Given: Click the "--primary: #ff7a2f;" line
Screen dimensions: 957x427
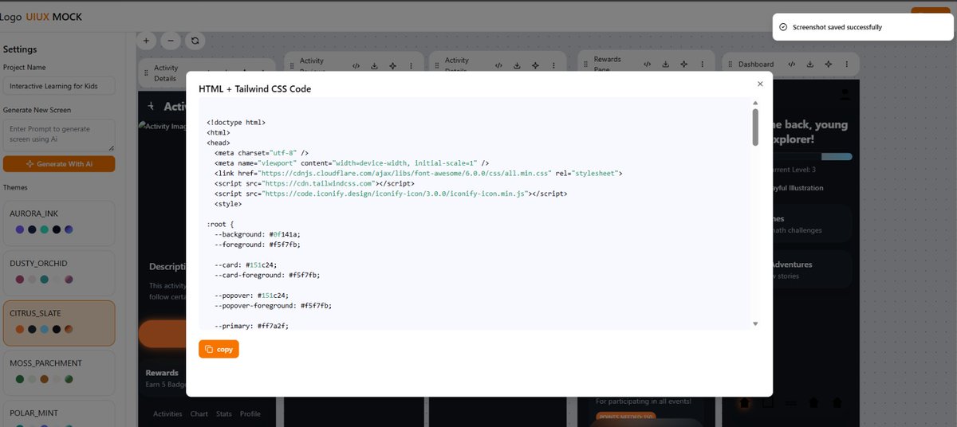Looking at the screenshot, I should click(x=251, y=326).
